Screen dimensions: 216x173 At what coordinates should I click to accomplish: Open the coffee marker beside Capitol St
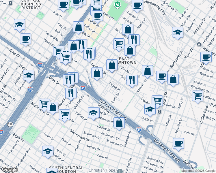pyautogui.click(x=137, y=5)
